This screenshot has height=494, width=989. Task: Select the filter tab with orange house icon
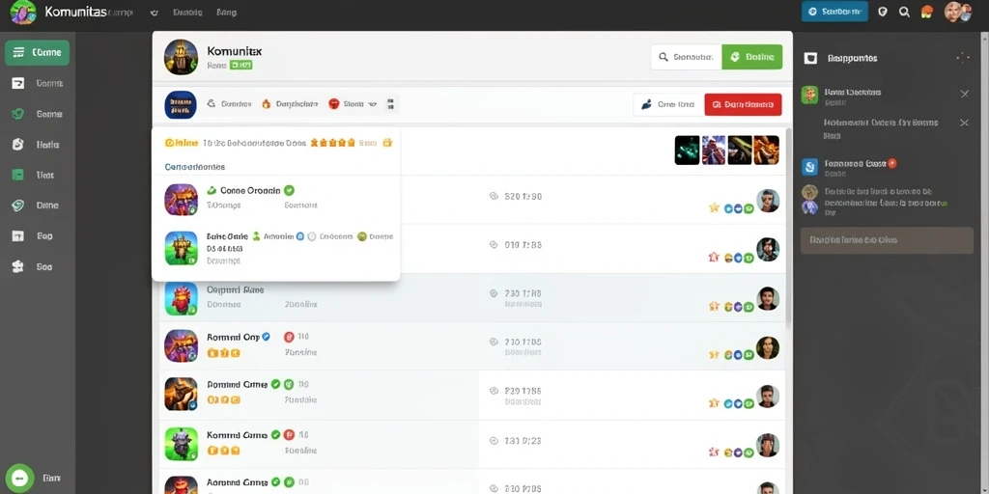tap(290, 104)
